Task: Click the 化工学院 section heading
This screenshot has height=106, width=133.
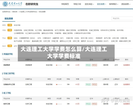Action: click(x=7, y=93)
